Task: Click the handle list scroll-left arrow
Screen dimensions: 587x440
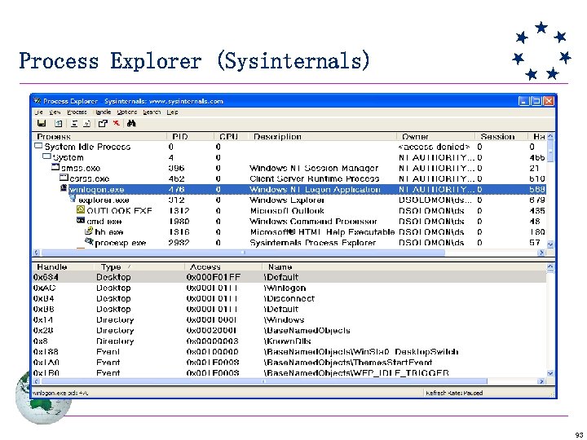Action: coord(37,381)
